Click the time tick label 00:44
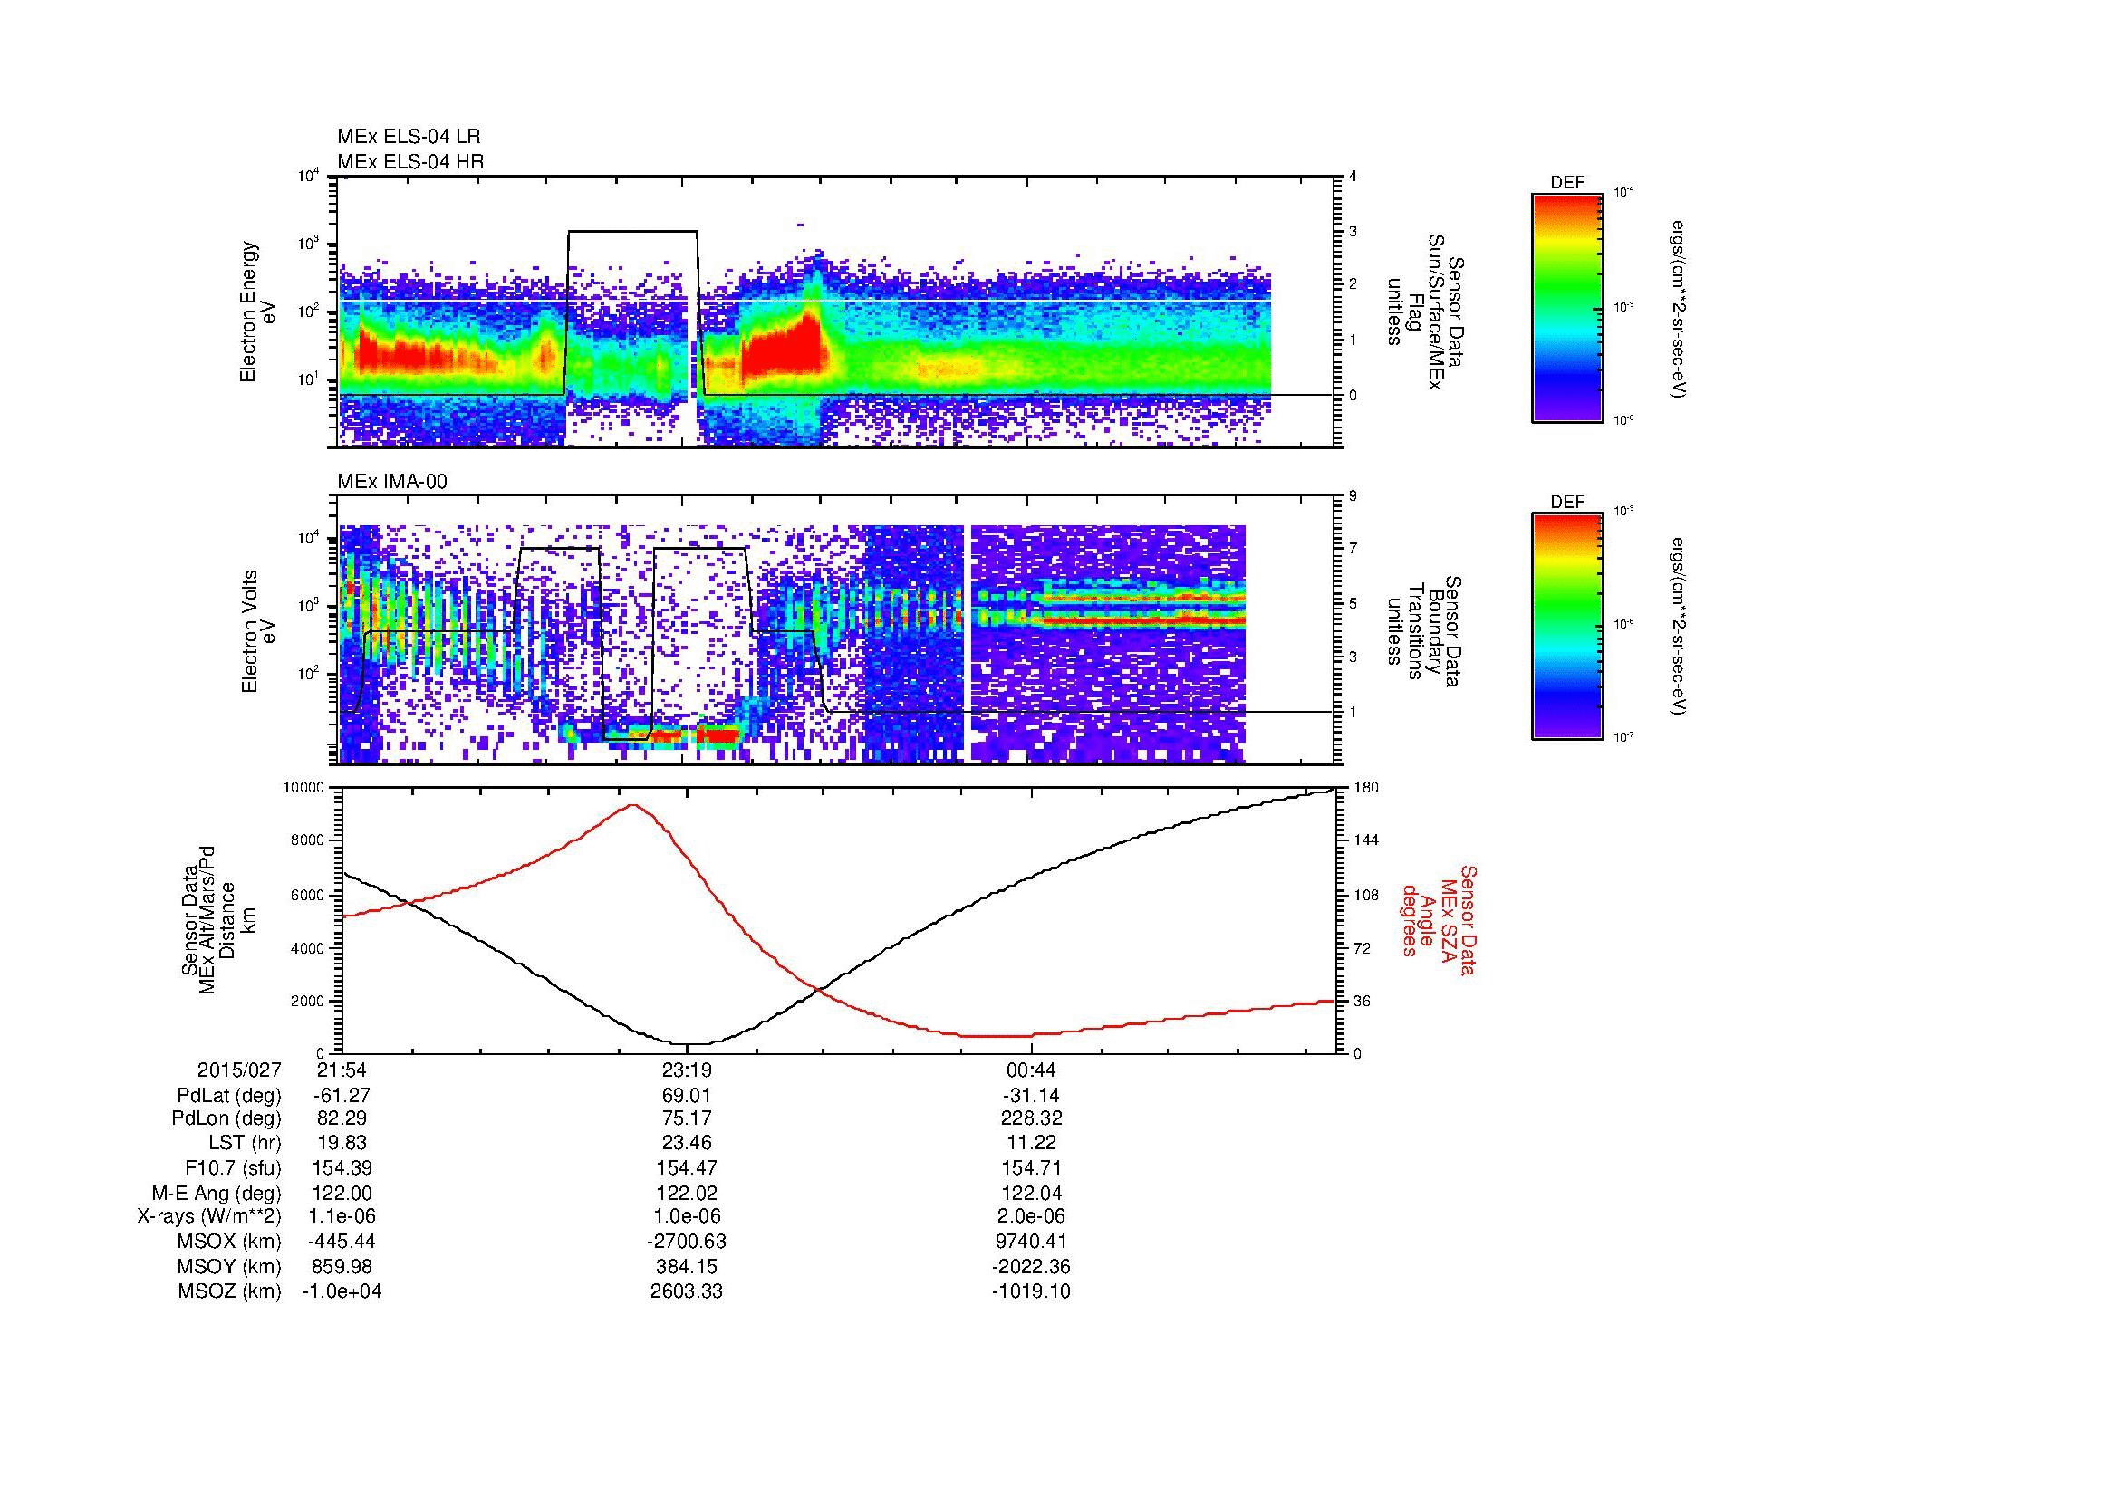Image resolution: width=2119 pixels, height=1497 pixels. 1031,1070
